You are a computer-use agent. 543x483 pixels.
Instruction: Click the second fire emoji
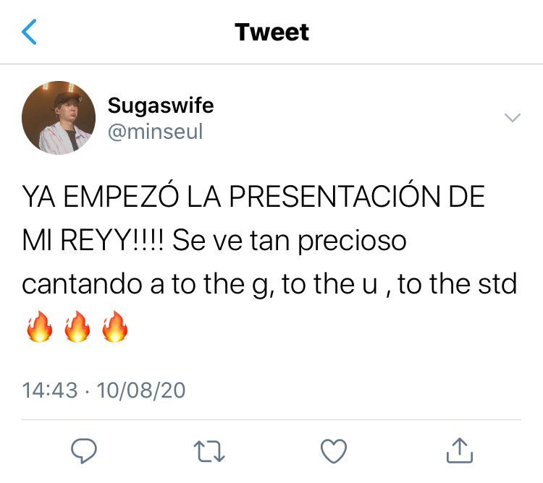[77, 327]
